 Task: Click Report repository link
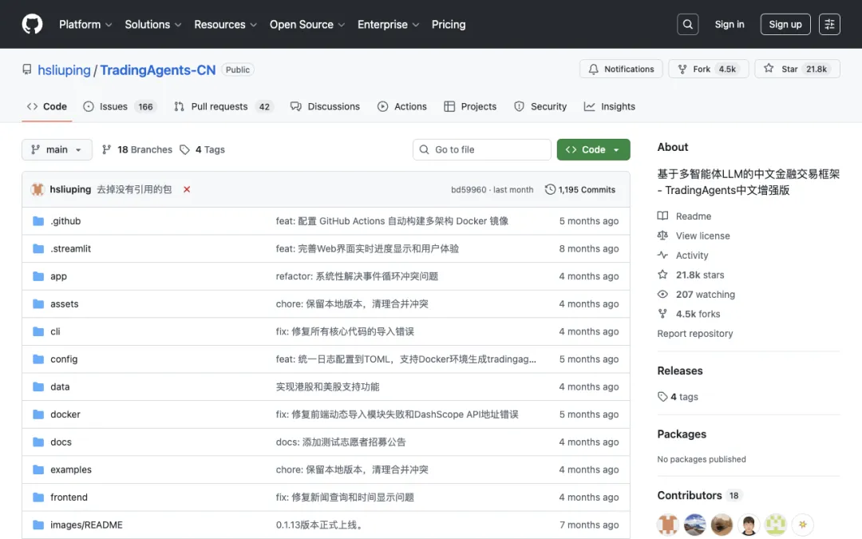[695, 333]
